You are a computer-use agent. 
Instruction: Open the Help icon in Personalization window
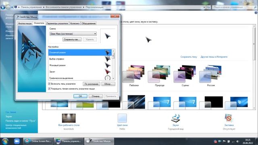coord(256,12)
